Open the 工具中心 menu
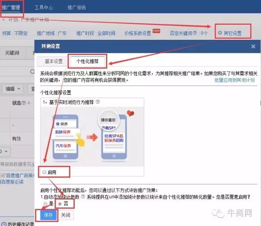261x226 pixels. coord(44,7)
